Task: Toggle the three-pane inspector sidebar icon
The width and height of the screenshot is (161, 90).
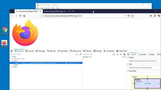Action: tap(128, 54)
